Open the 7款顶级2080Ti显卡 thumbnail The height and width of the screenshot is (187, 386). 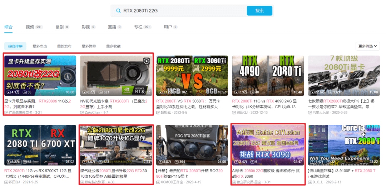344,76
